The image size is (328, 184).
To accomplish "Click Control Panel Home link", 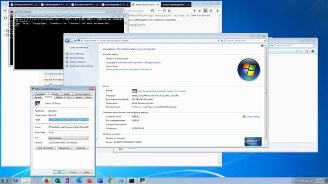I will pos(79,48).
